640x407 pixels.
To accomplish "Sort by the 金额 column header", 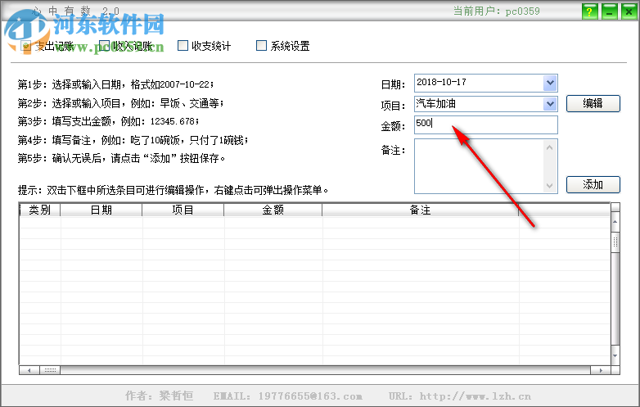I will pos(273,210).
